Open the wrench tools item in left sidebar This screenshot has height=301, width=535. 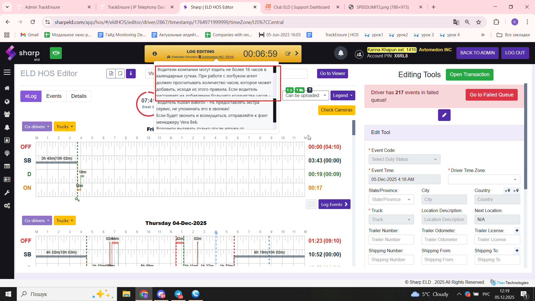tap(7, 193)
